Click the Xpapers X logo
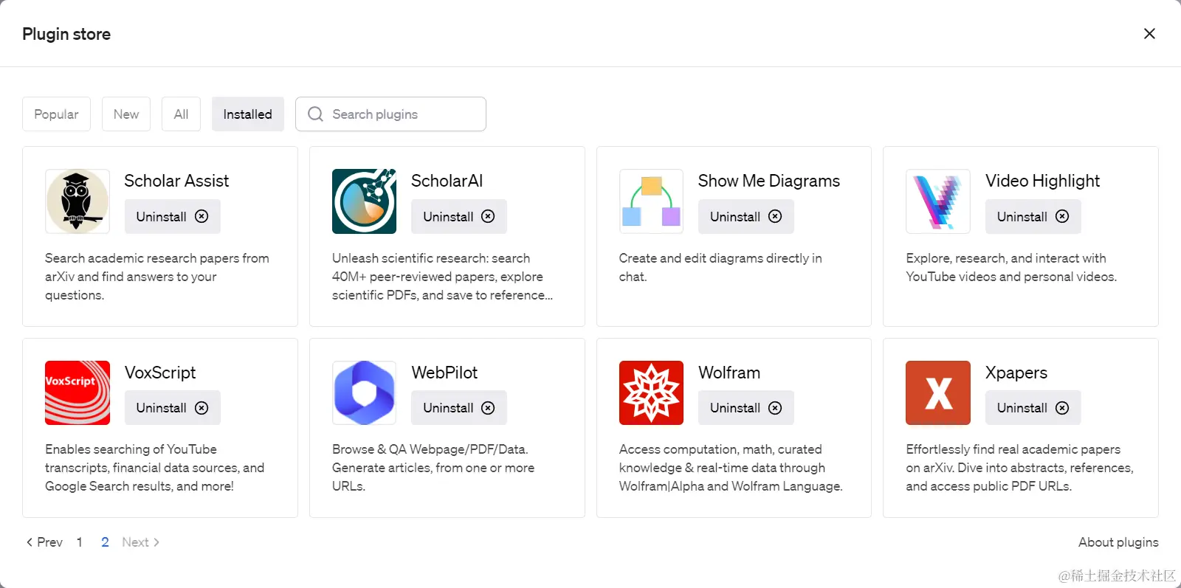Screen dimensions: 1181x588 click(938, 392)
